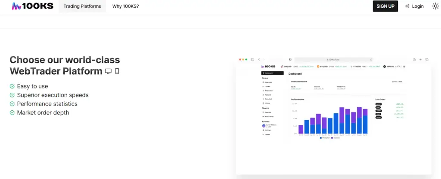This screenshot has width=441, height=179.
Task: Click the check icon next to Easy to use
Action: (12, 86)
